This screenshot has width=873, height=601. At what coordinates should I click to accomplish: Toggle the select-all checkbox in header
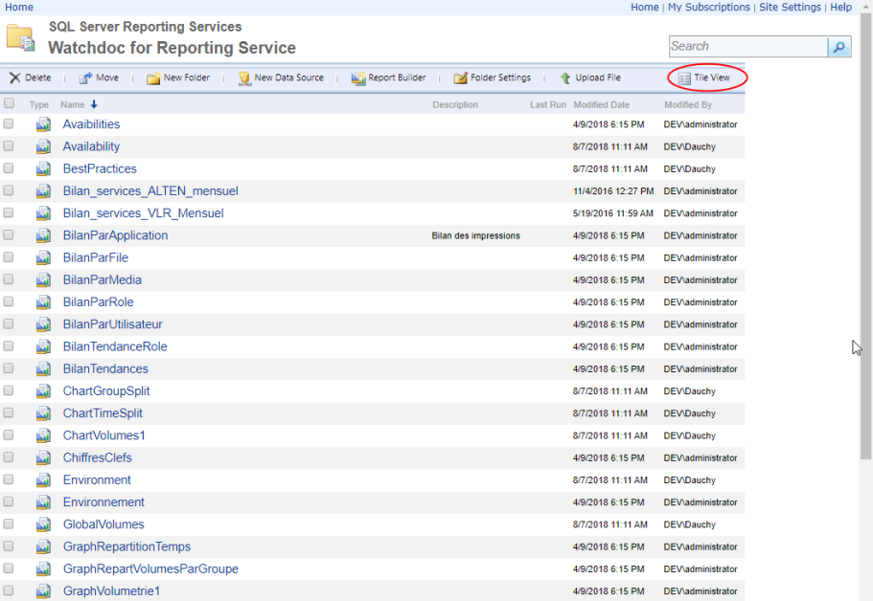10,103
